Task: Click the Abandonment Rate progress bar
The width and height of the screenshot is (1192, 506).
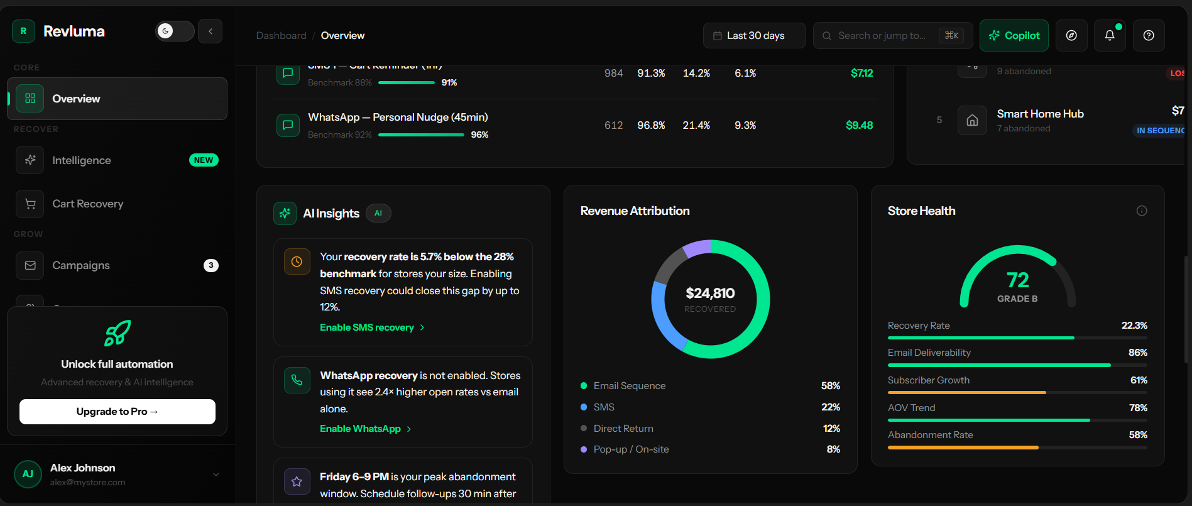Action: 1017,448
